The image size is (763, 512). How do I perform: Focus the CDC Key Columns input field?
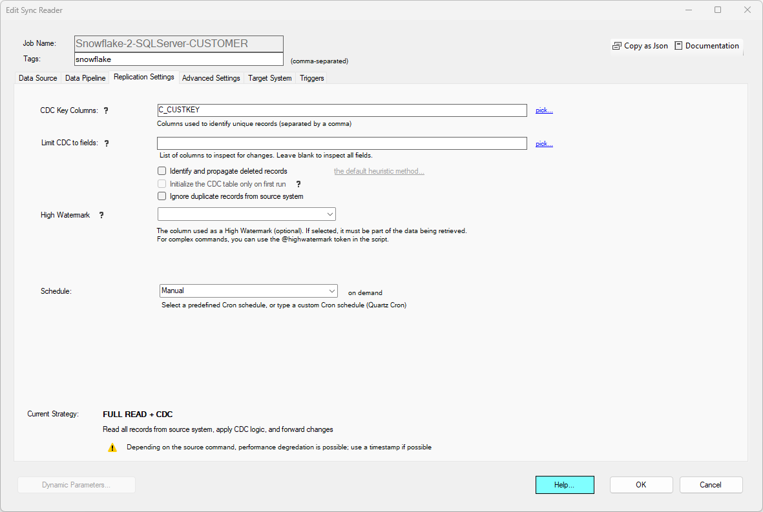(x=342, y=110)
